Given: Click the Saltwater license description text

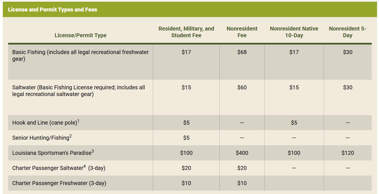Looking at the screenshot, I should 79,91.
